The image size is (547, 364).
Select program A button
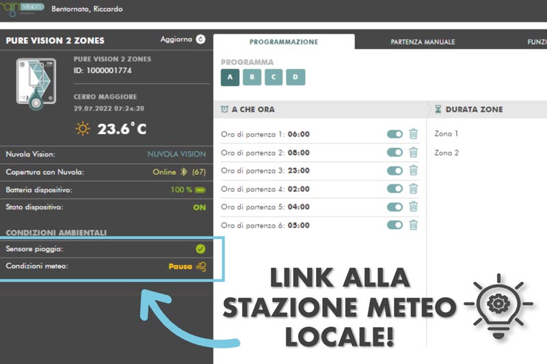[x=230, y=77]
